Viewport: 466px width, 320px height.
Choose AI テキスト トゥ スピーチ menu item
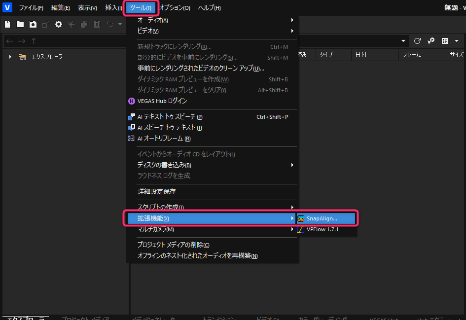coord(170,117)
